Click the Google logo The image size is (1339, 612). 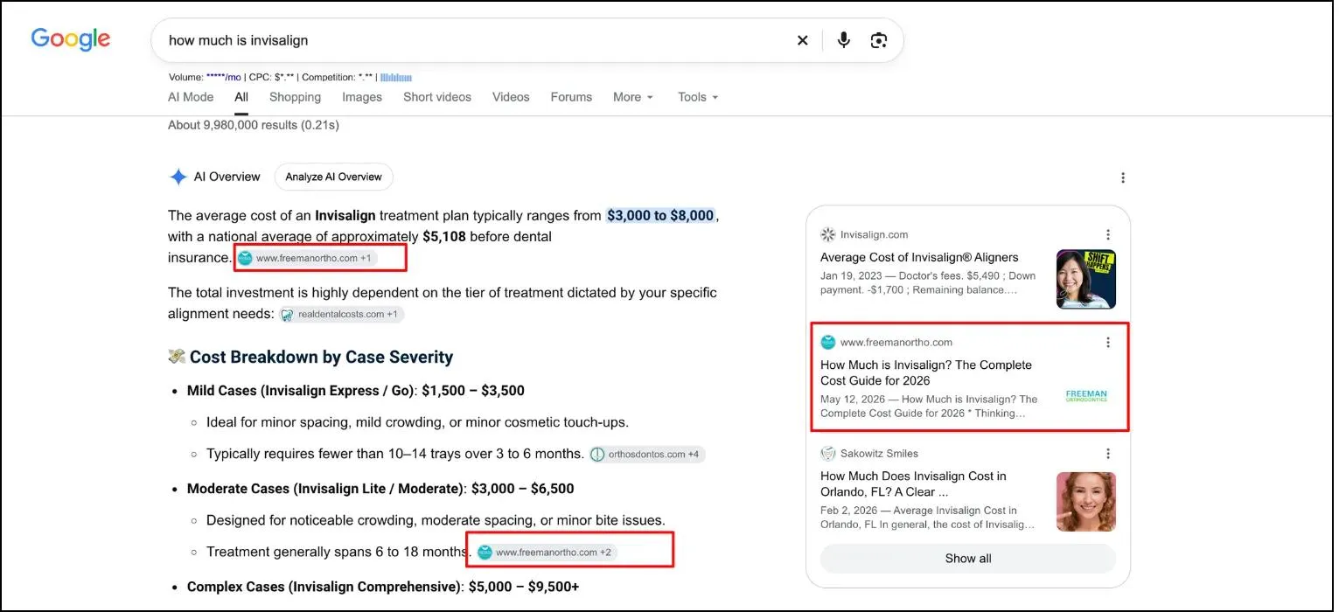pyautogui.click(x=71, y=39)
